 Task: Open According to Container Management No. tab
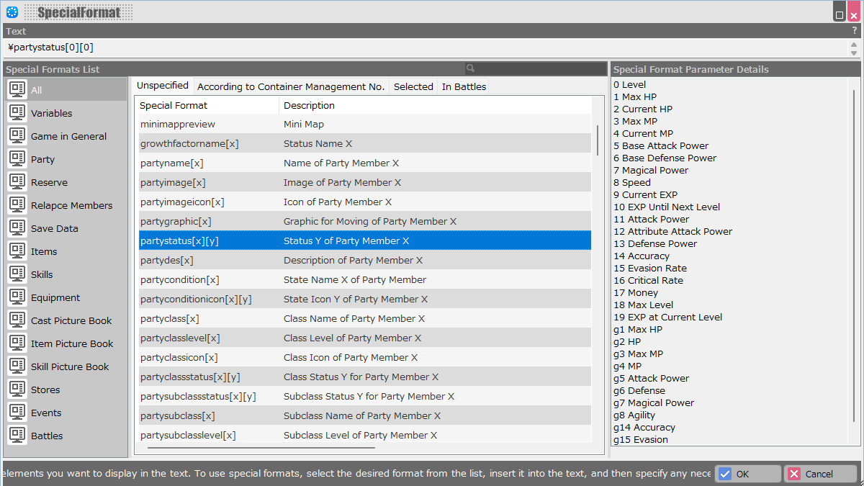[291, 86]
